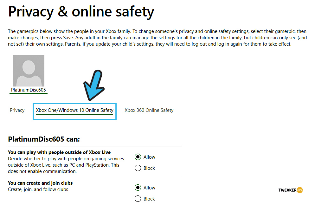Open the Xbox 360 Online Safety tab
315x204 pixels.
pos(149,110)
